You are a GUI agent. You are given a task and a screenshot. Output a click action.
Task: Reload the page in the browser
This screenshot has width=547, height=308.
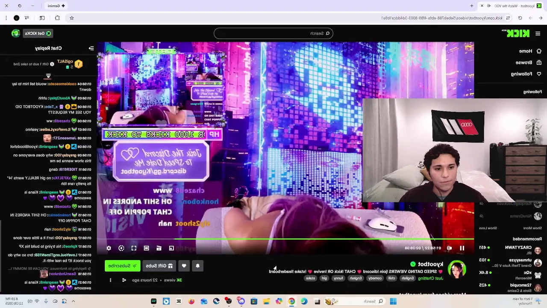pyautogui.click(x=520, y=18)
